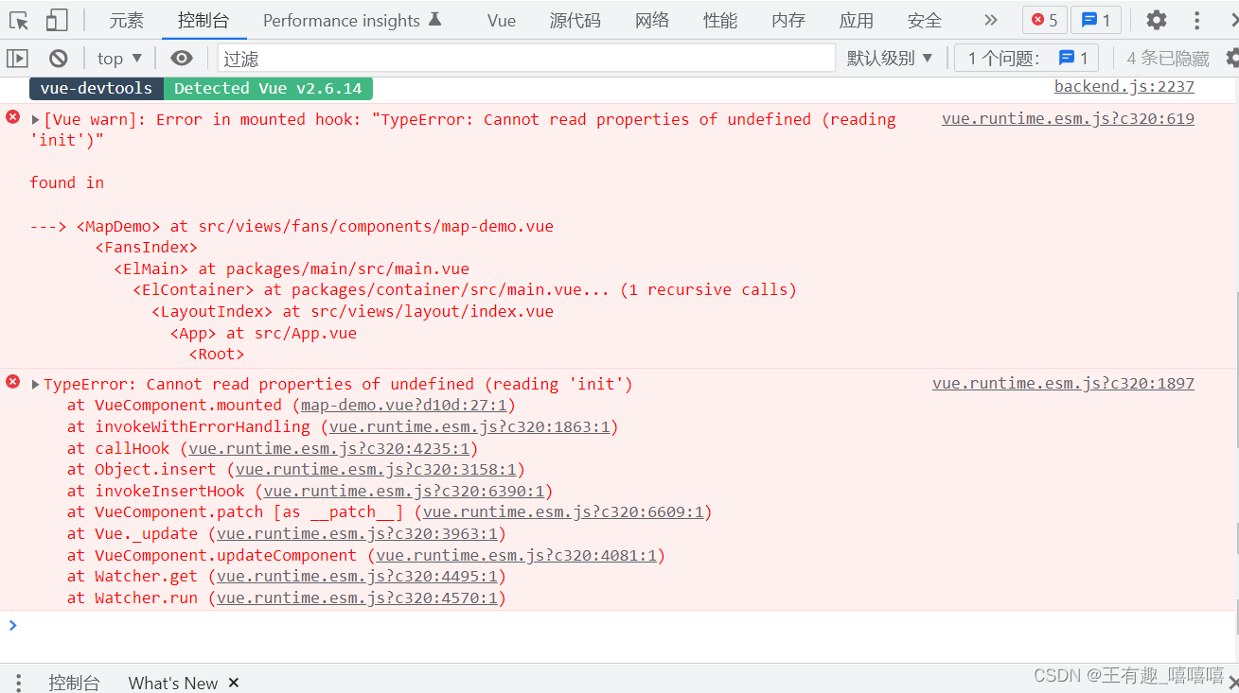Open the Vue._update source link 3963:1

[x=357, y=534]
